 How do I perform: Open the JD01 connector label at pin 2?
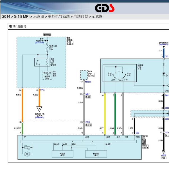point(167,108)
